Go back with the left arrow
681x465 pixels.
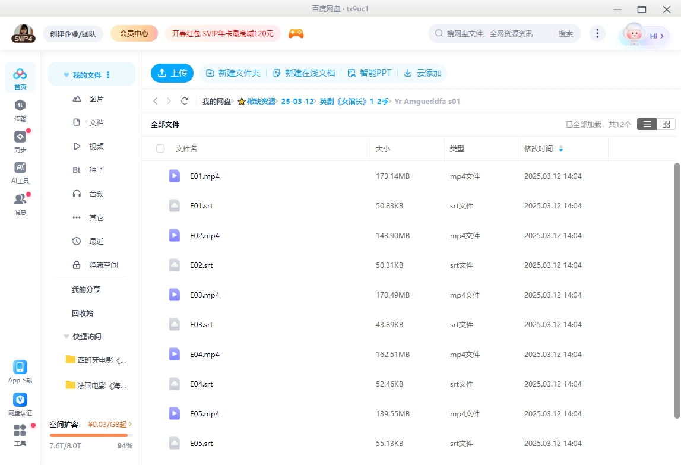click(x=155, y=102)
